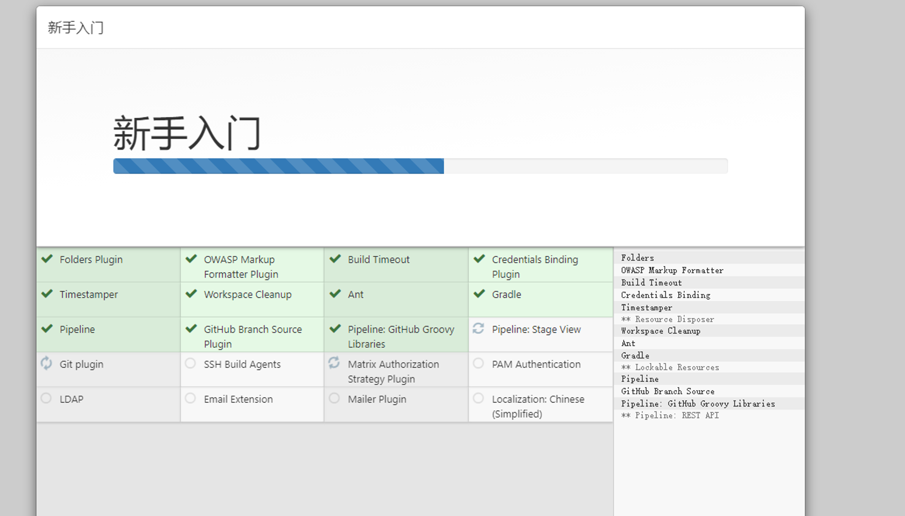Viewport: 905px width, 516px height.
Task: Click the Localization: Chinese (Simplified) label
Action: (x=538, y=406)
